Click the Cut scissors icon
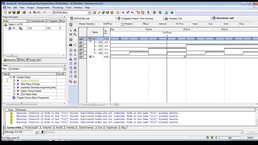This screenshot has width=258, height=145. [x=30, y=12]
